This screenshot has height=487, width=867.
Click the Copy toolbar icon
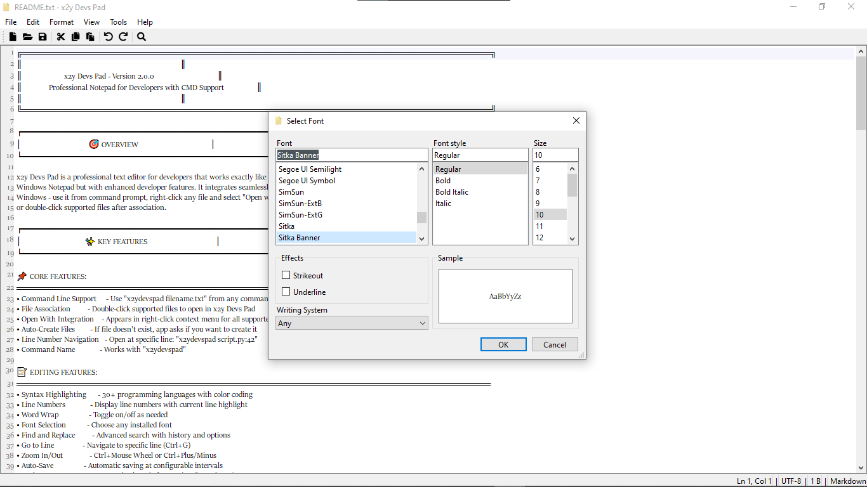click(76, 37)
